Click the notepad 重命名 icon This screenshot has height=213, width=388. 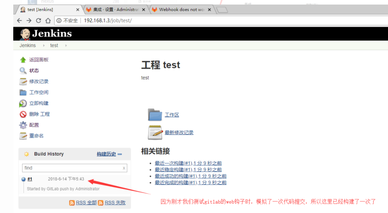click(x=23, y=136)
